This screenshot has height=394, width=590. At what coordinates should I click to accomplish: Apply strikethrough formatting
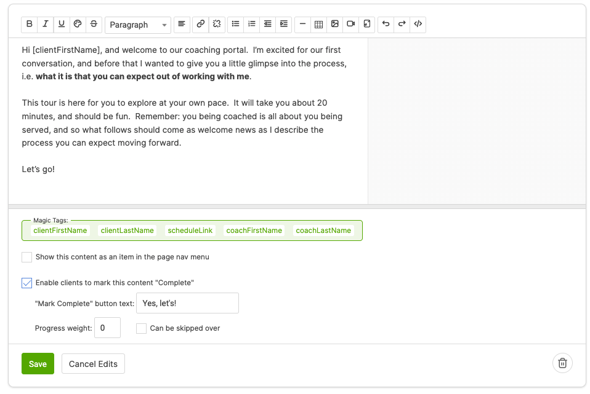94,24
